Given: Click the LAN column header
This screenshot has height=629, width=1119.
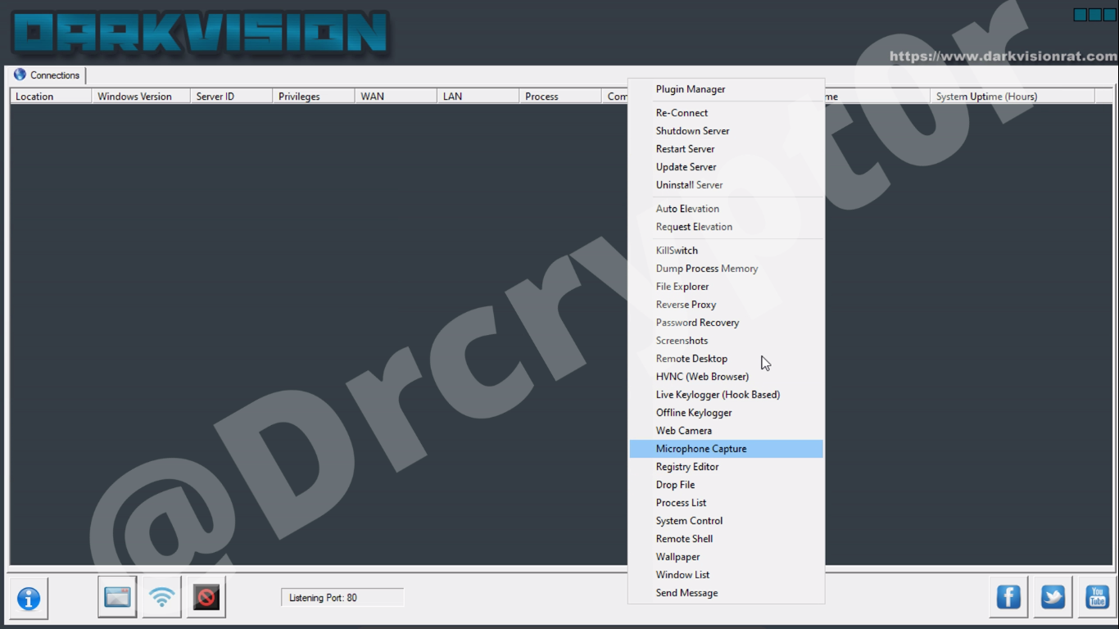Looking at the screenshot, I should coord(478,97).
